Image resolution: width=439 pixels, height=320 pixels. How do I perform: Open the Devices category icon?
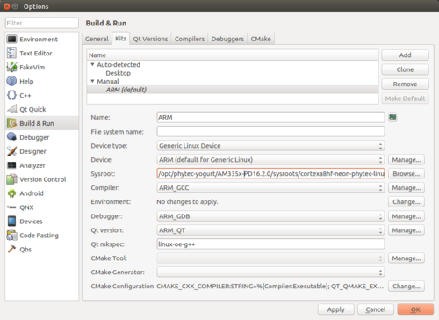11,221
